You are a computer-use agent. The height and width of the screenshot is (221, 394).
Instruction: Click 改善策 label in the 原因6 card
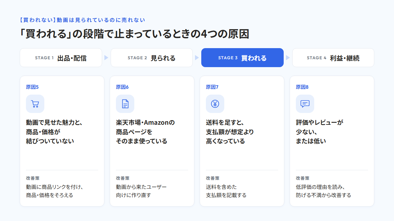coord(123,178)
